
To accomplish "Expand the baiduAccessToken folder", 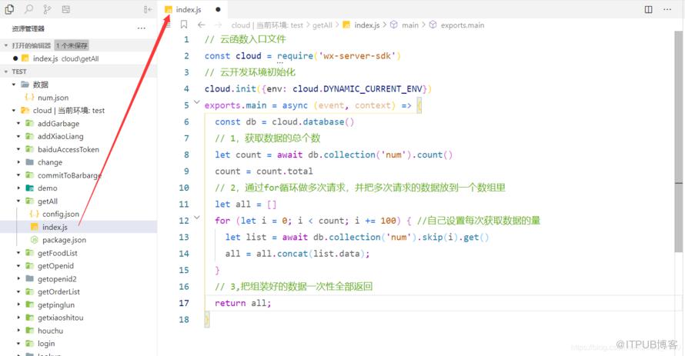I will tap(18, 149).
